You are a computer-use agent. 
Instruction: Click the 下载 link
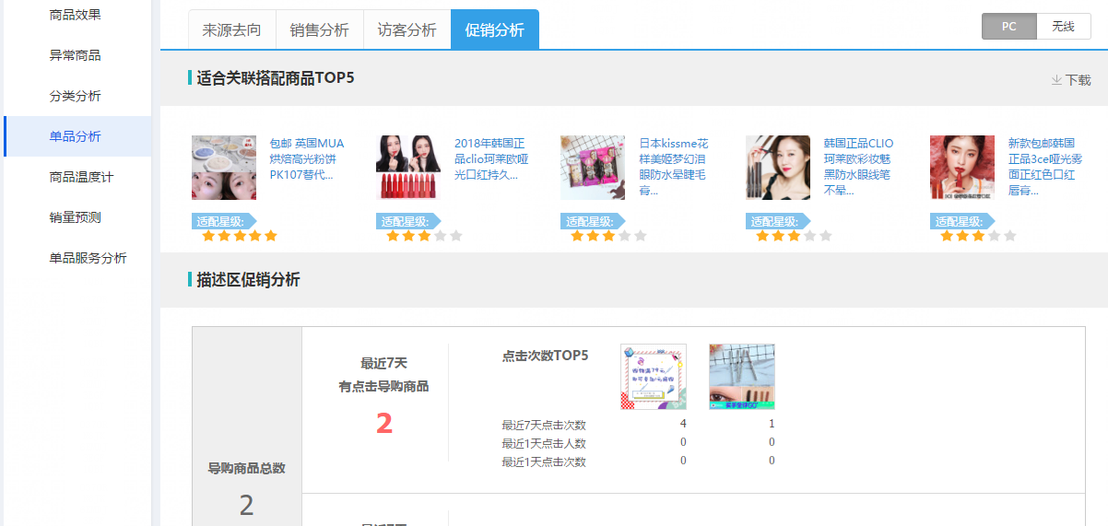(x=1079, y=80)
